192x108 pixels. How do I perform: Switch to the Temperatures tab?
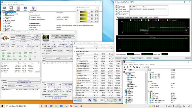(120, 17)
